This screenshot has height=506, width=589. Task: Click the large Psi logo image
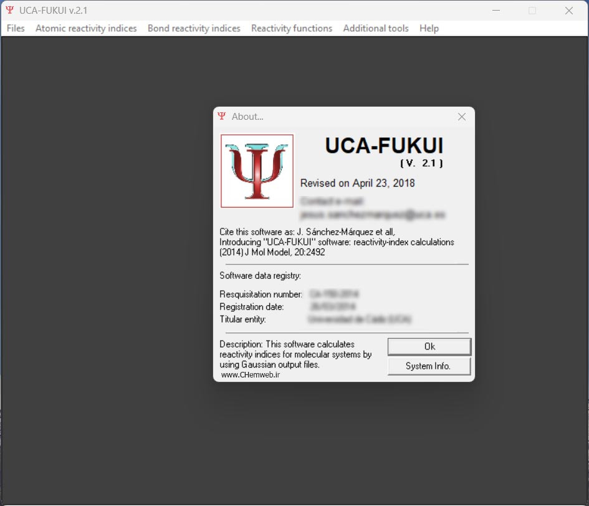(x=257, y=171)
